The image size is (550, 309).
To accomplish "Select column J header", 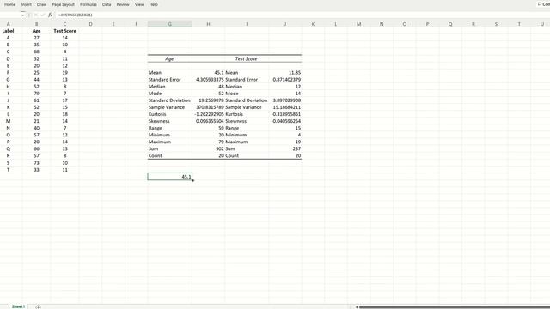I will pos(285,24).
